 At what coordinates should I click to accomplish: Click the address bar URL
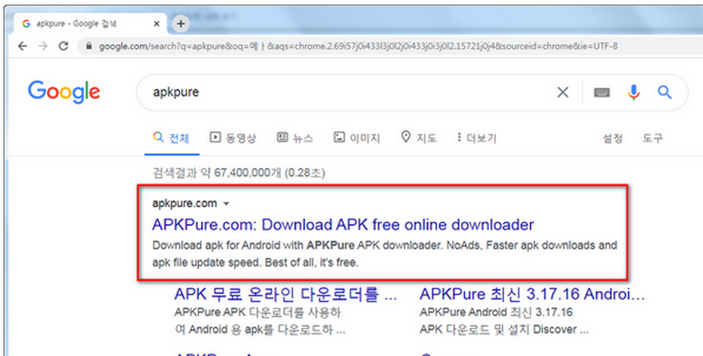click(x=357, y=46)
